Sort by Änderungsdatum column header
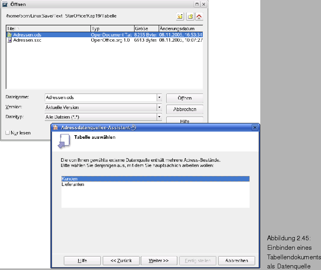Screen dimensions: 321x270 tap(181, 29)
